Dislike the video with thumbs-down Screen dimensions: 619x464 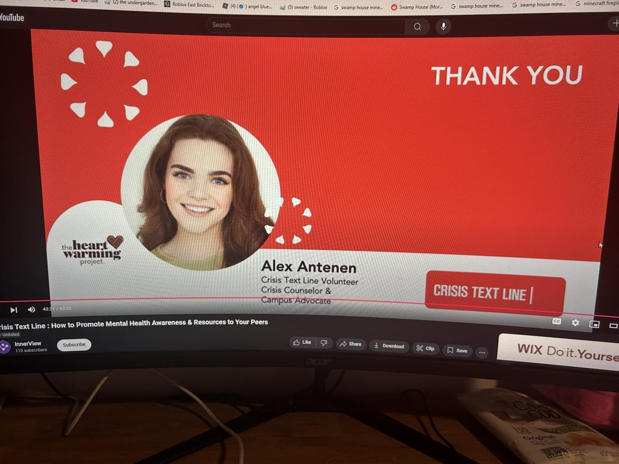pyautogui.click(x=324, y=343)
